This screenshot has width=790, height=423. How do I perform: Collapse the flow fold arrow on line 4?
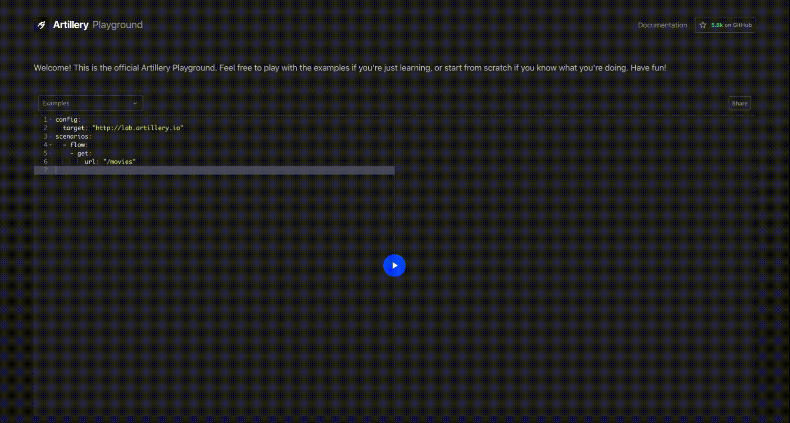click(x=51, y=145)
